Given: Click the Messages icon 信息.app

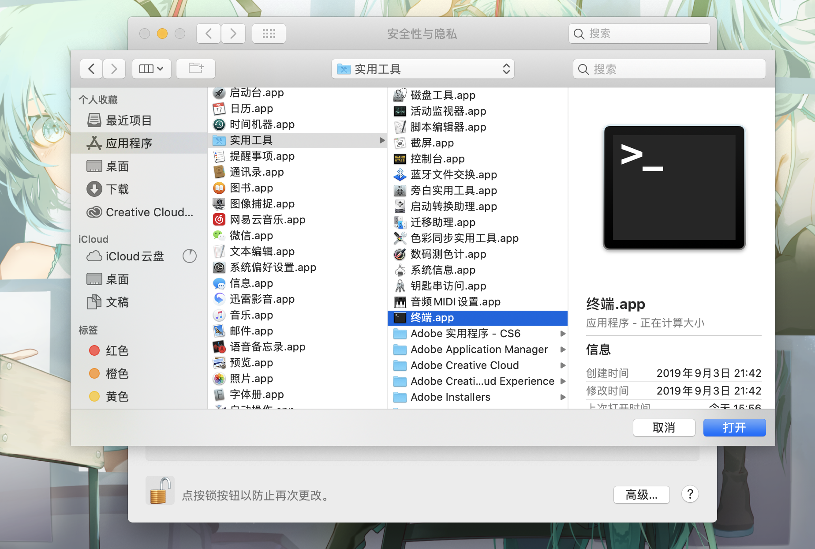Looking at the screenshot, I should coord(219,283).
